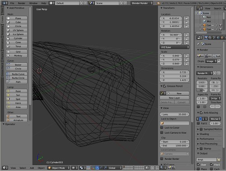Toggle the Grease Pencil checkbox

coord(165,86)
